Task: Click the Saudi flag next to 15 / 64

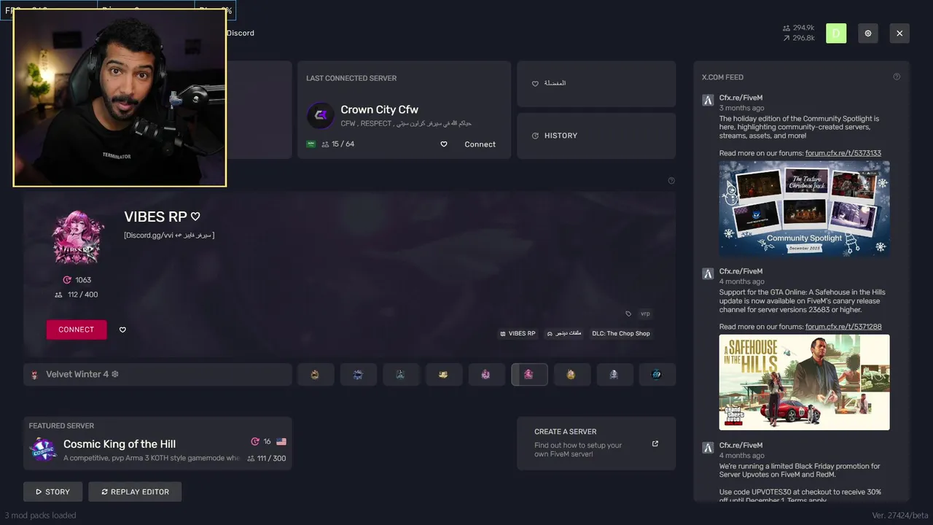Action: point(311,144)
